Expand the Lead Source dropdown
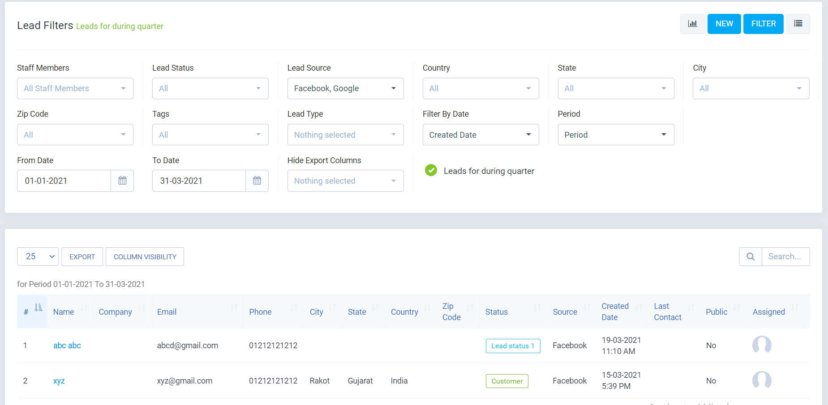This screenshot has width=828, height=405. (x=345, y=89)
